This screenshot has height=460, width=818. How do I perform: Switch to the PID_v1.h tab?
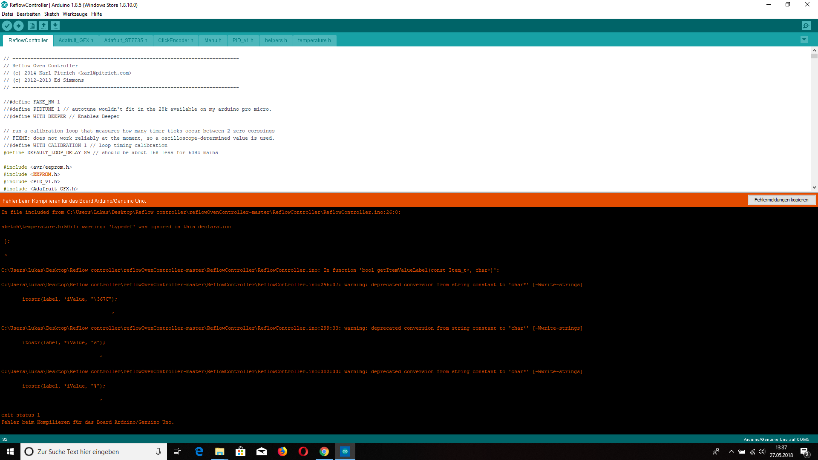[x=243, y=40]
